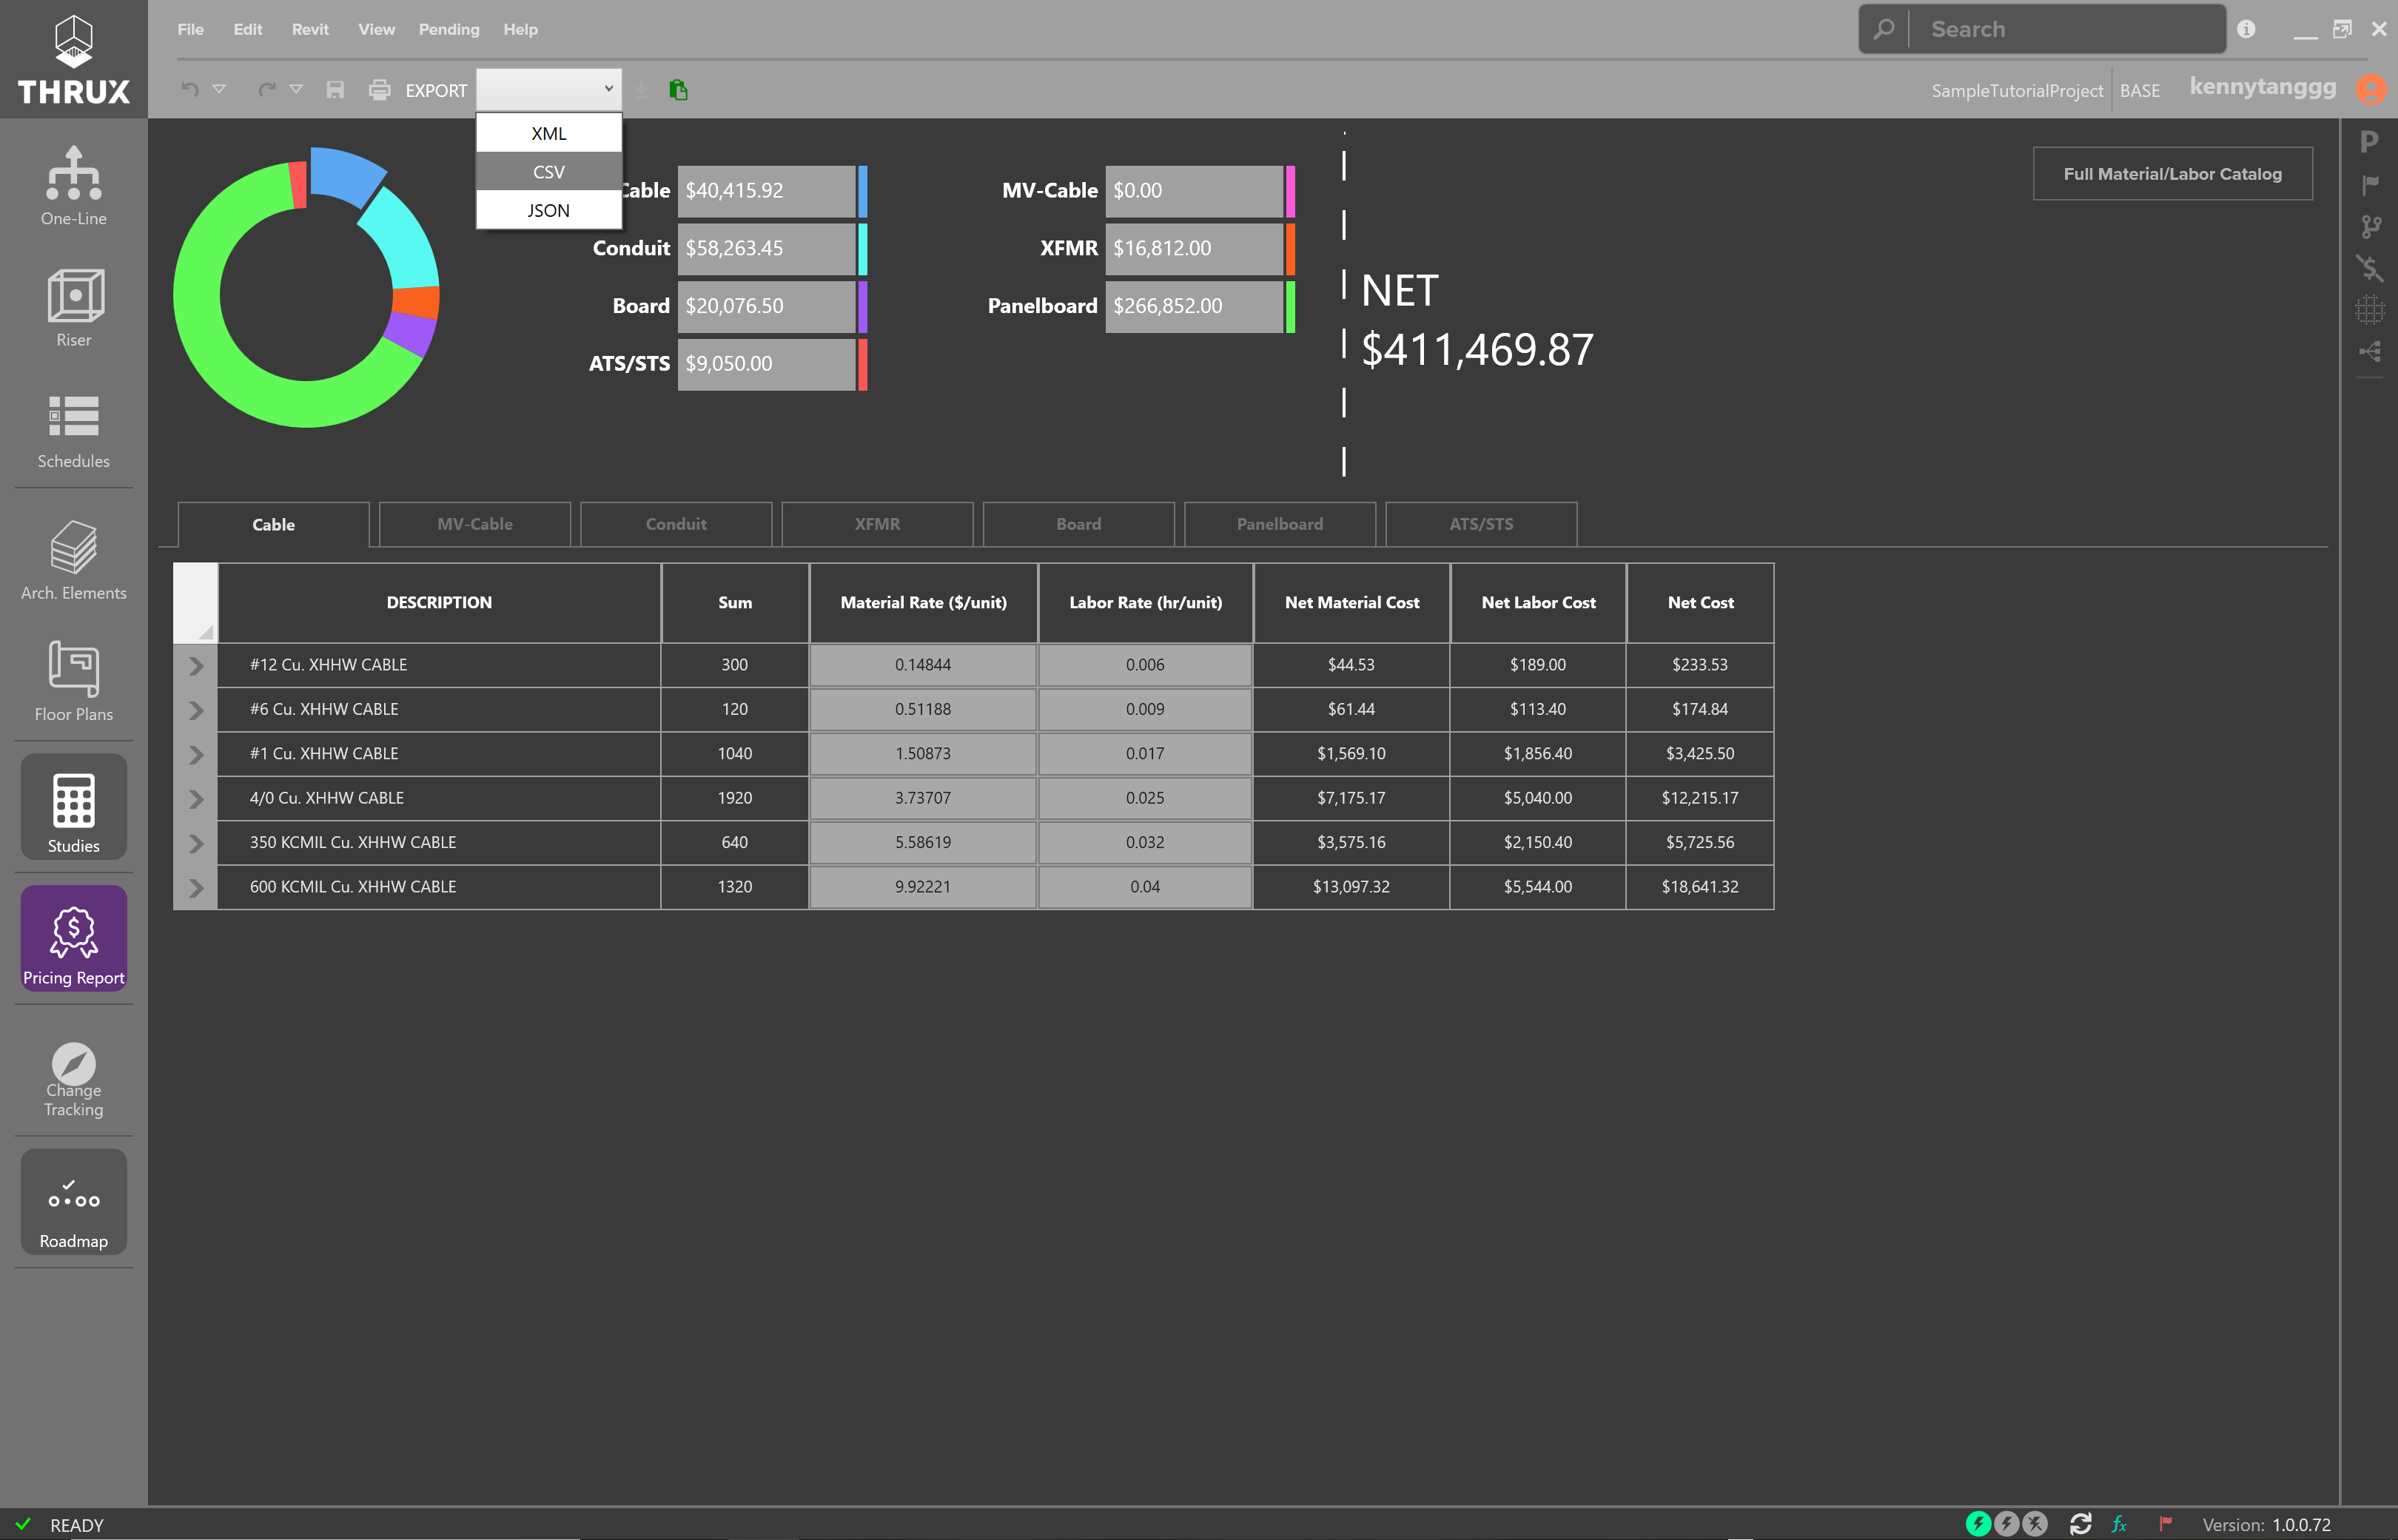Open Floor Plans section

[73, 682]
